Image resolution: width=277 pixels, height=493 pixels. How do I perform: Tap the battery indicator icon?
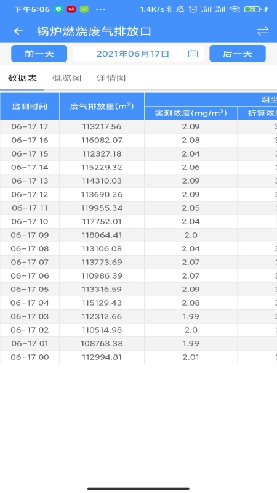click(x=252, y=9)
